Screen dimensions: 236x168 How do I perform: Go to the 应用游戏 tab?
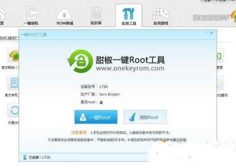coord(161,16)
